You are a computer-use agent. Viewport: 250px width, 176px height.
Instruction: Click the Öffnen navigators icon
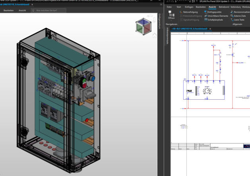coord(171,14)
